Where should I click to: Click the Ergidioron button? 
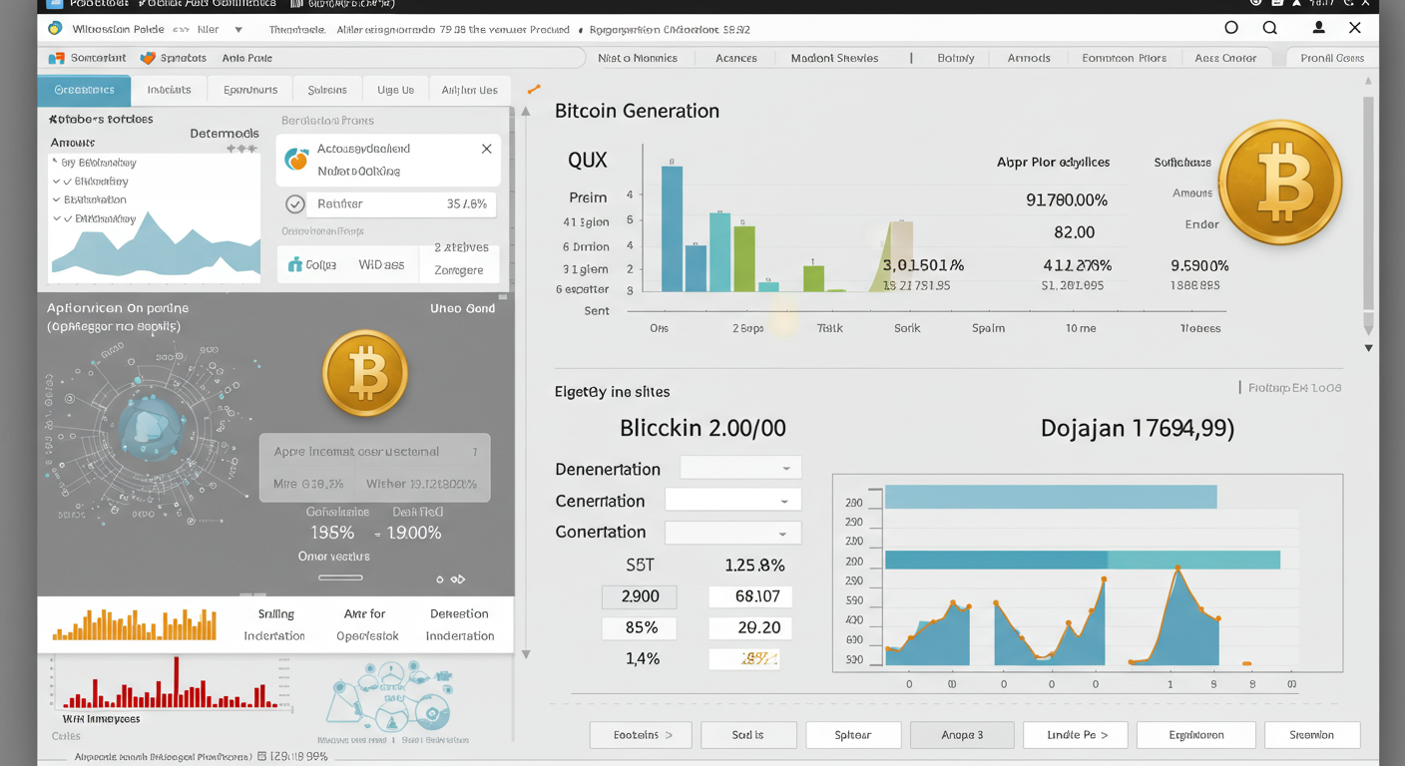click(1196, 735)
